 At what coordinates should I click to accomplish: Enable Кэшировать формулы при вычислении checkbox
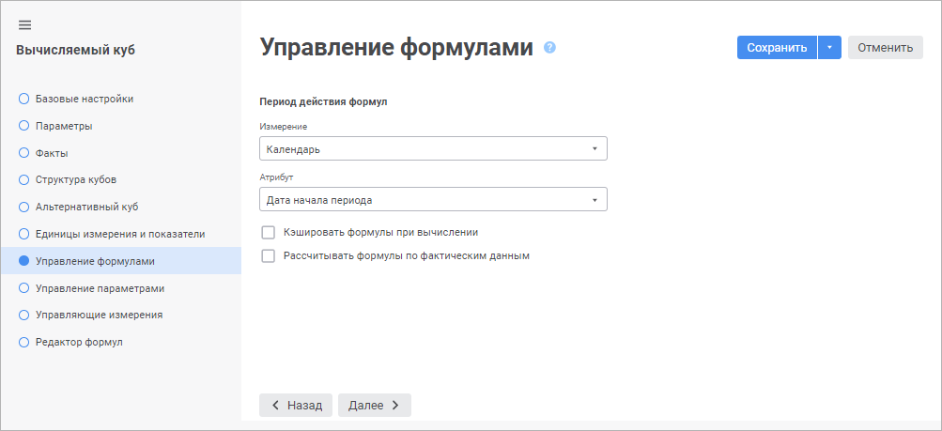click(269, 232)
